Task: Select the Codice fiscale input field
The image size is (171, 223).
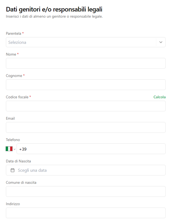Action: coord(85,106)
